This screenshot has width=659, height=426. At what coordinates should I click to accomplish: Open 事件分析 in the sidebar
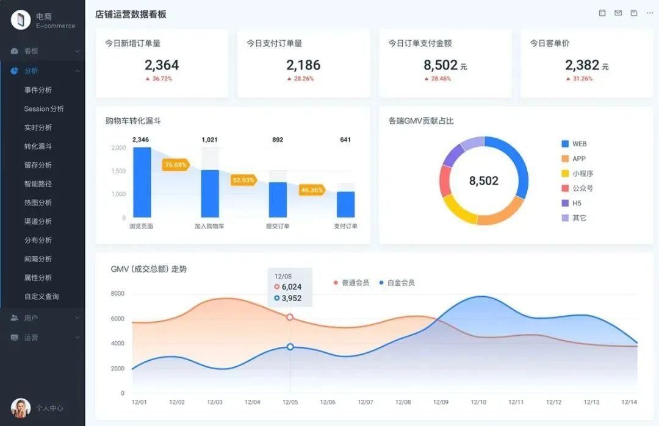[38, 90]
